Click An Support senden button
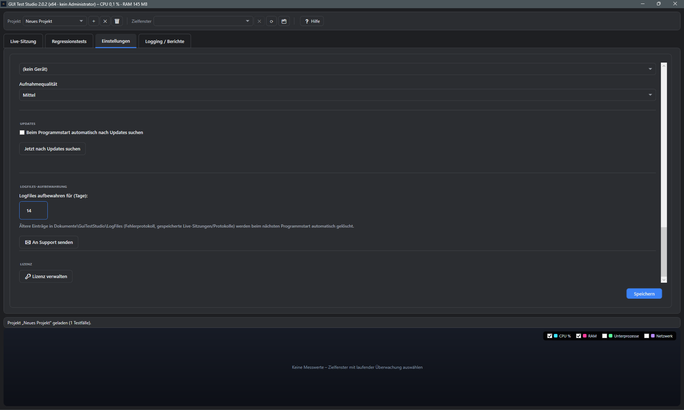This screenshot has width=684, height=410. pyautogui.click(x=49, y=242)
